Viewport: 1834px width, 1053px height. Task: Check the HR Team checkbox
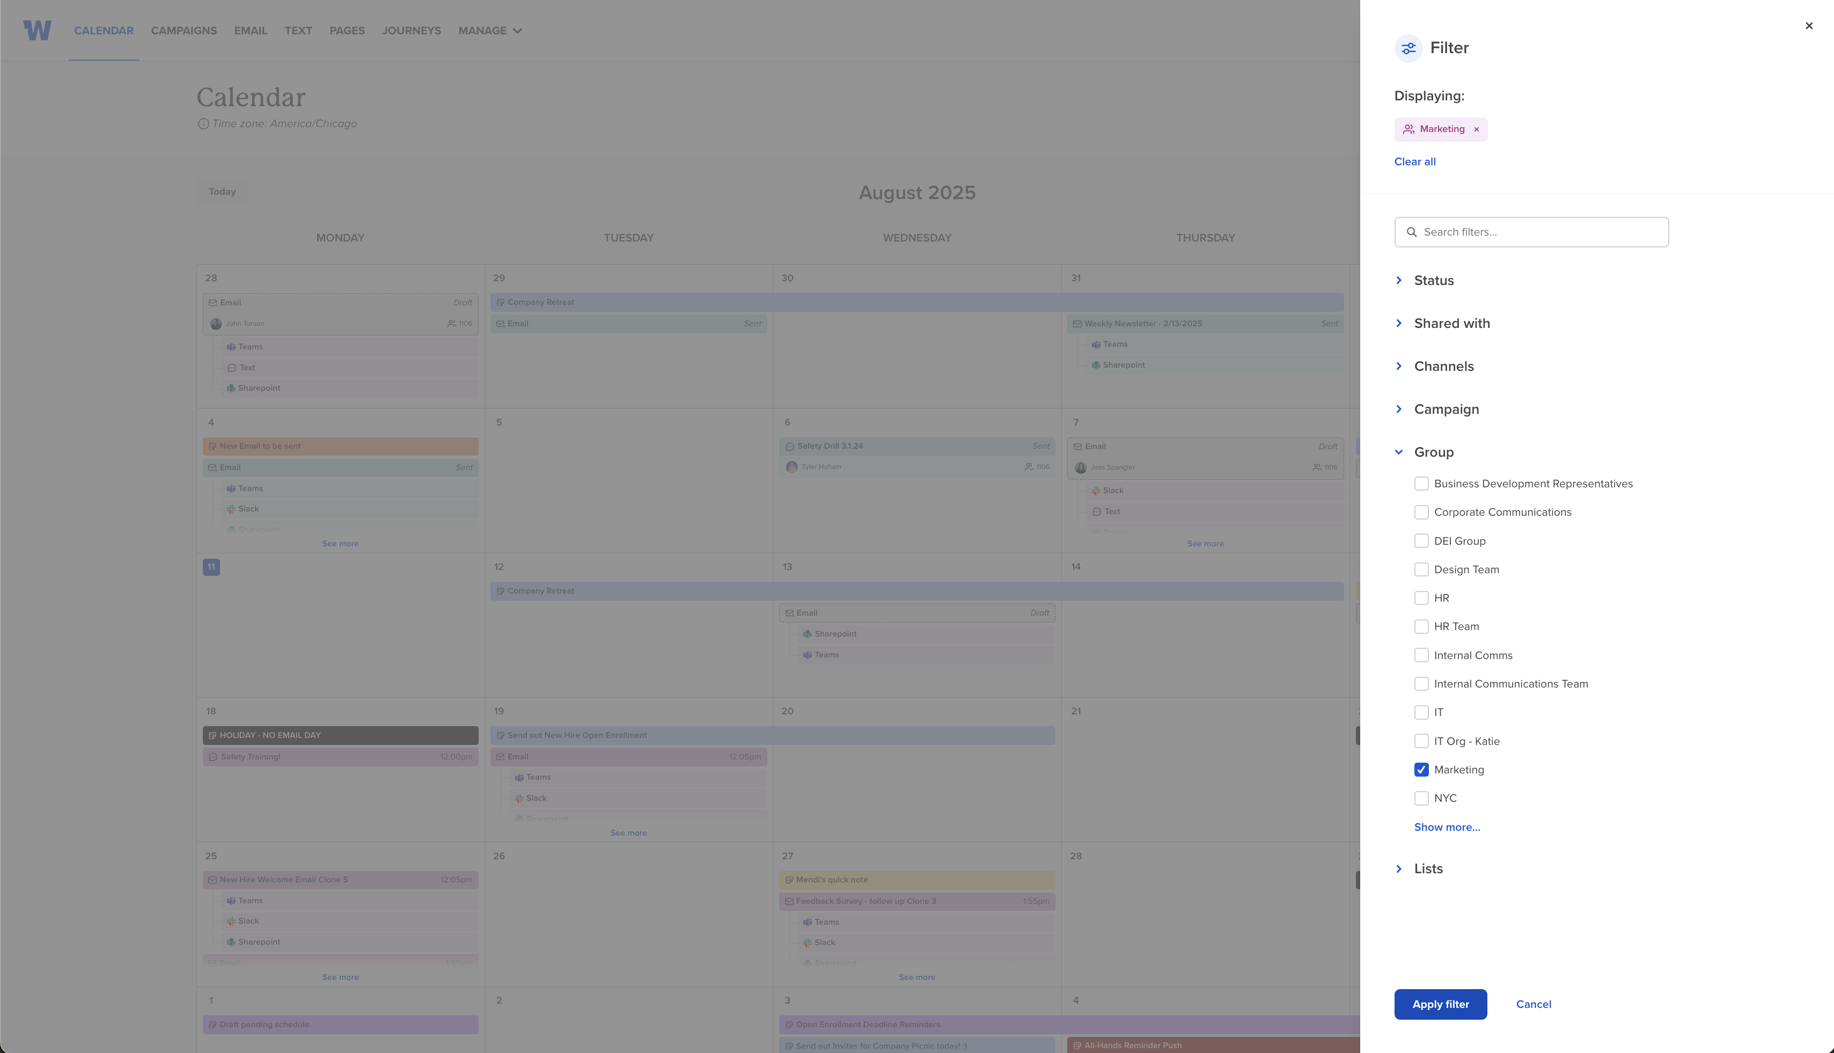point(1421,627)
